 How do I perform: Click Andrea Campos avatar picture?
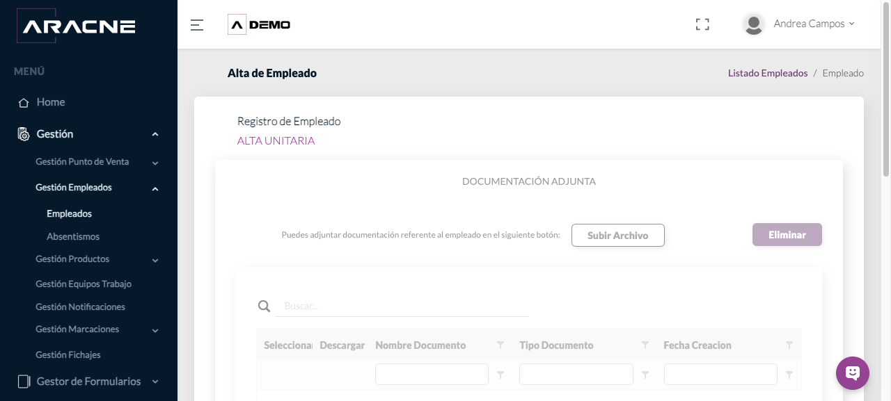[x=754, y=24]
